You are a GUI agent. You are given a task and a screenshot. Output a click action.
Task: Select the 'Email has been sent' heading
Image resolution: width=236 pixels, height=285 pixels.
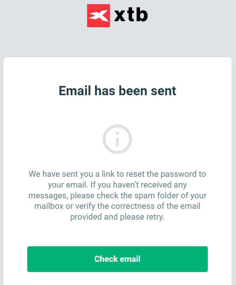(x=117, y=91)
